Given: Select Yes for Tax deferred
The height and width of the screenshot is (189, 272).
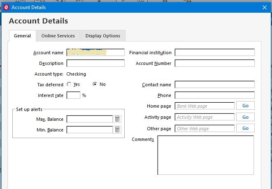Looking at the screenshot, I should 69,84.
